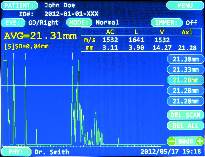Click the OD/Right eye value

43,23
